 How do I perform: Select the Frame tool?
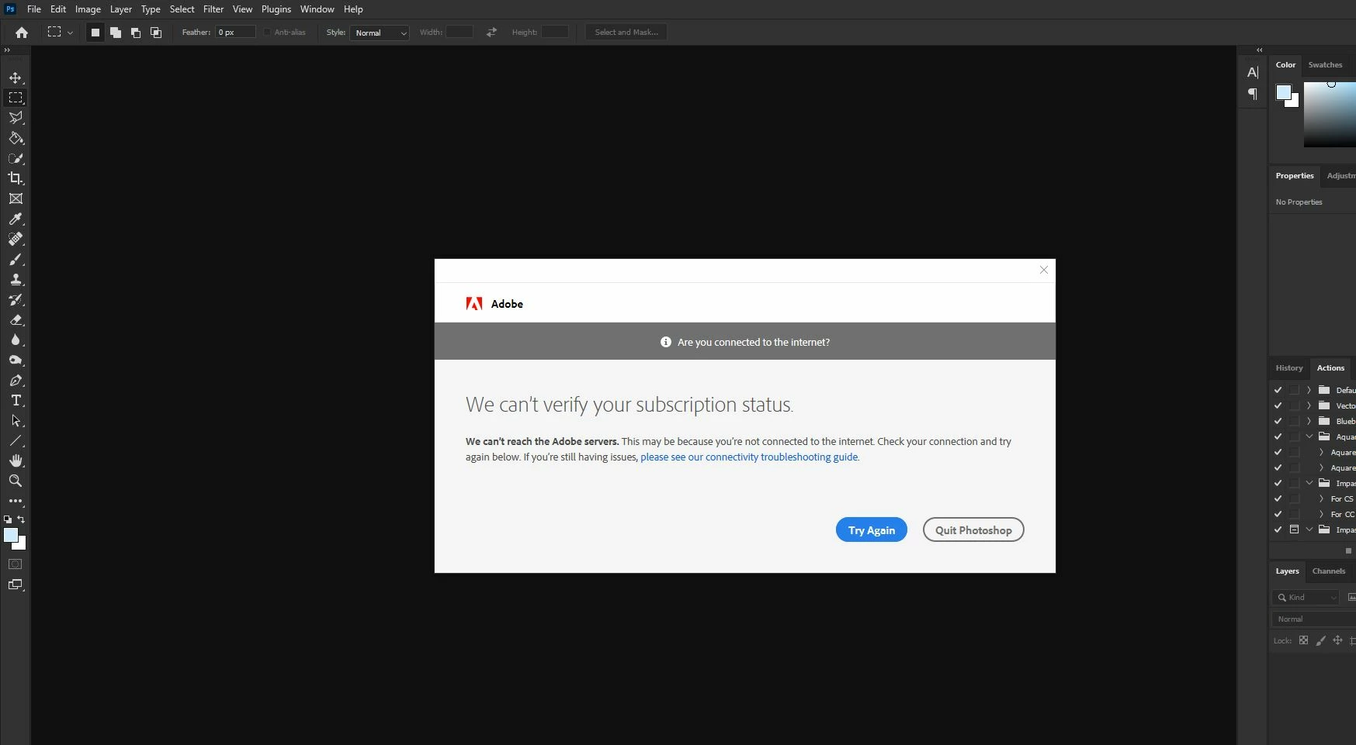coord(16,198)
